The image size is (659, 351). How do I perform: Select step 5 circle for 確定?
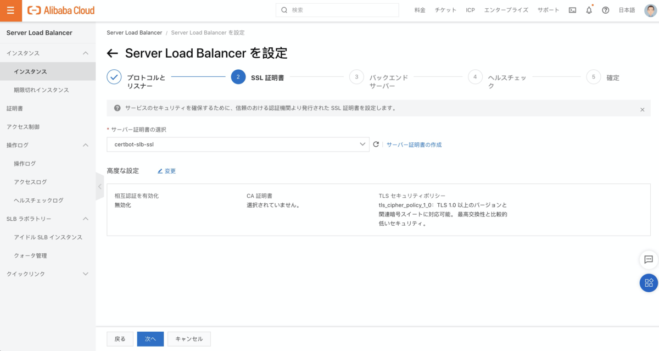(594, 77)
